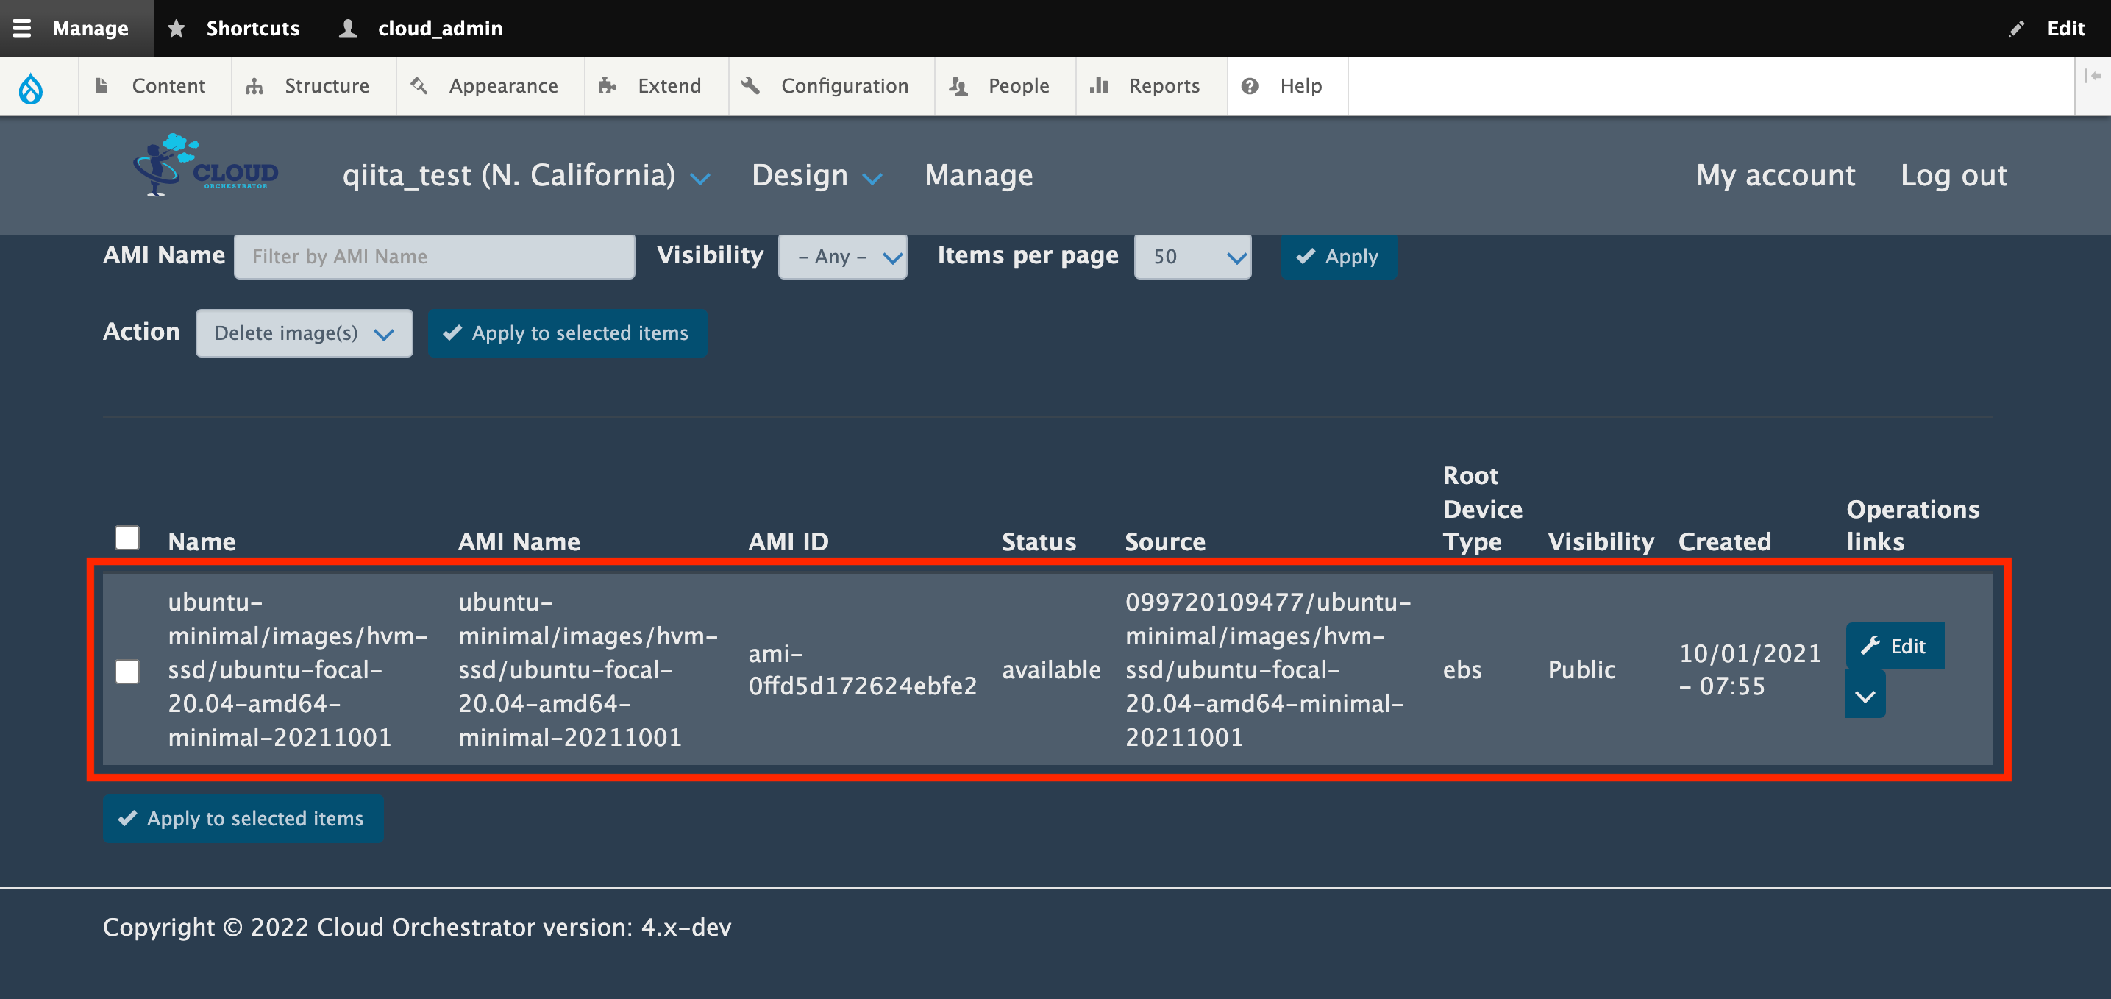Open the Visibility Any dropdown
Image resolution: width=2111 pixels, height=999 pixels.
pos(842,257)
